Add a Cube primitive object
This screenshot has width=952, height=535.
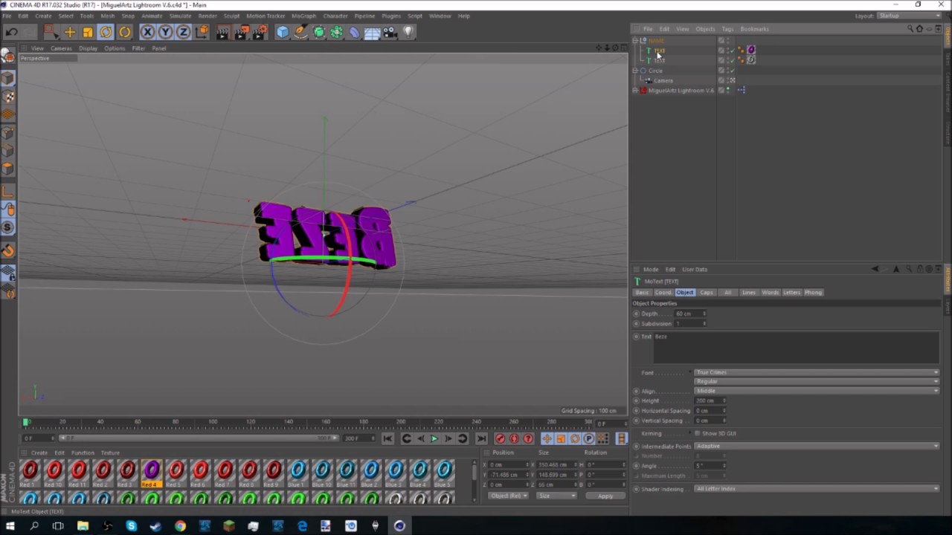click(x=283, y=32)
